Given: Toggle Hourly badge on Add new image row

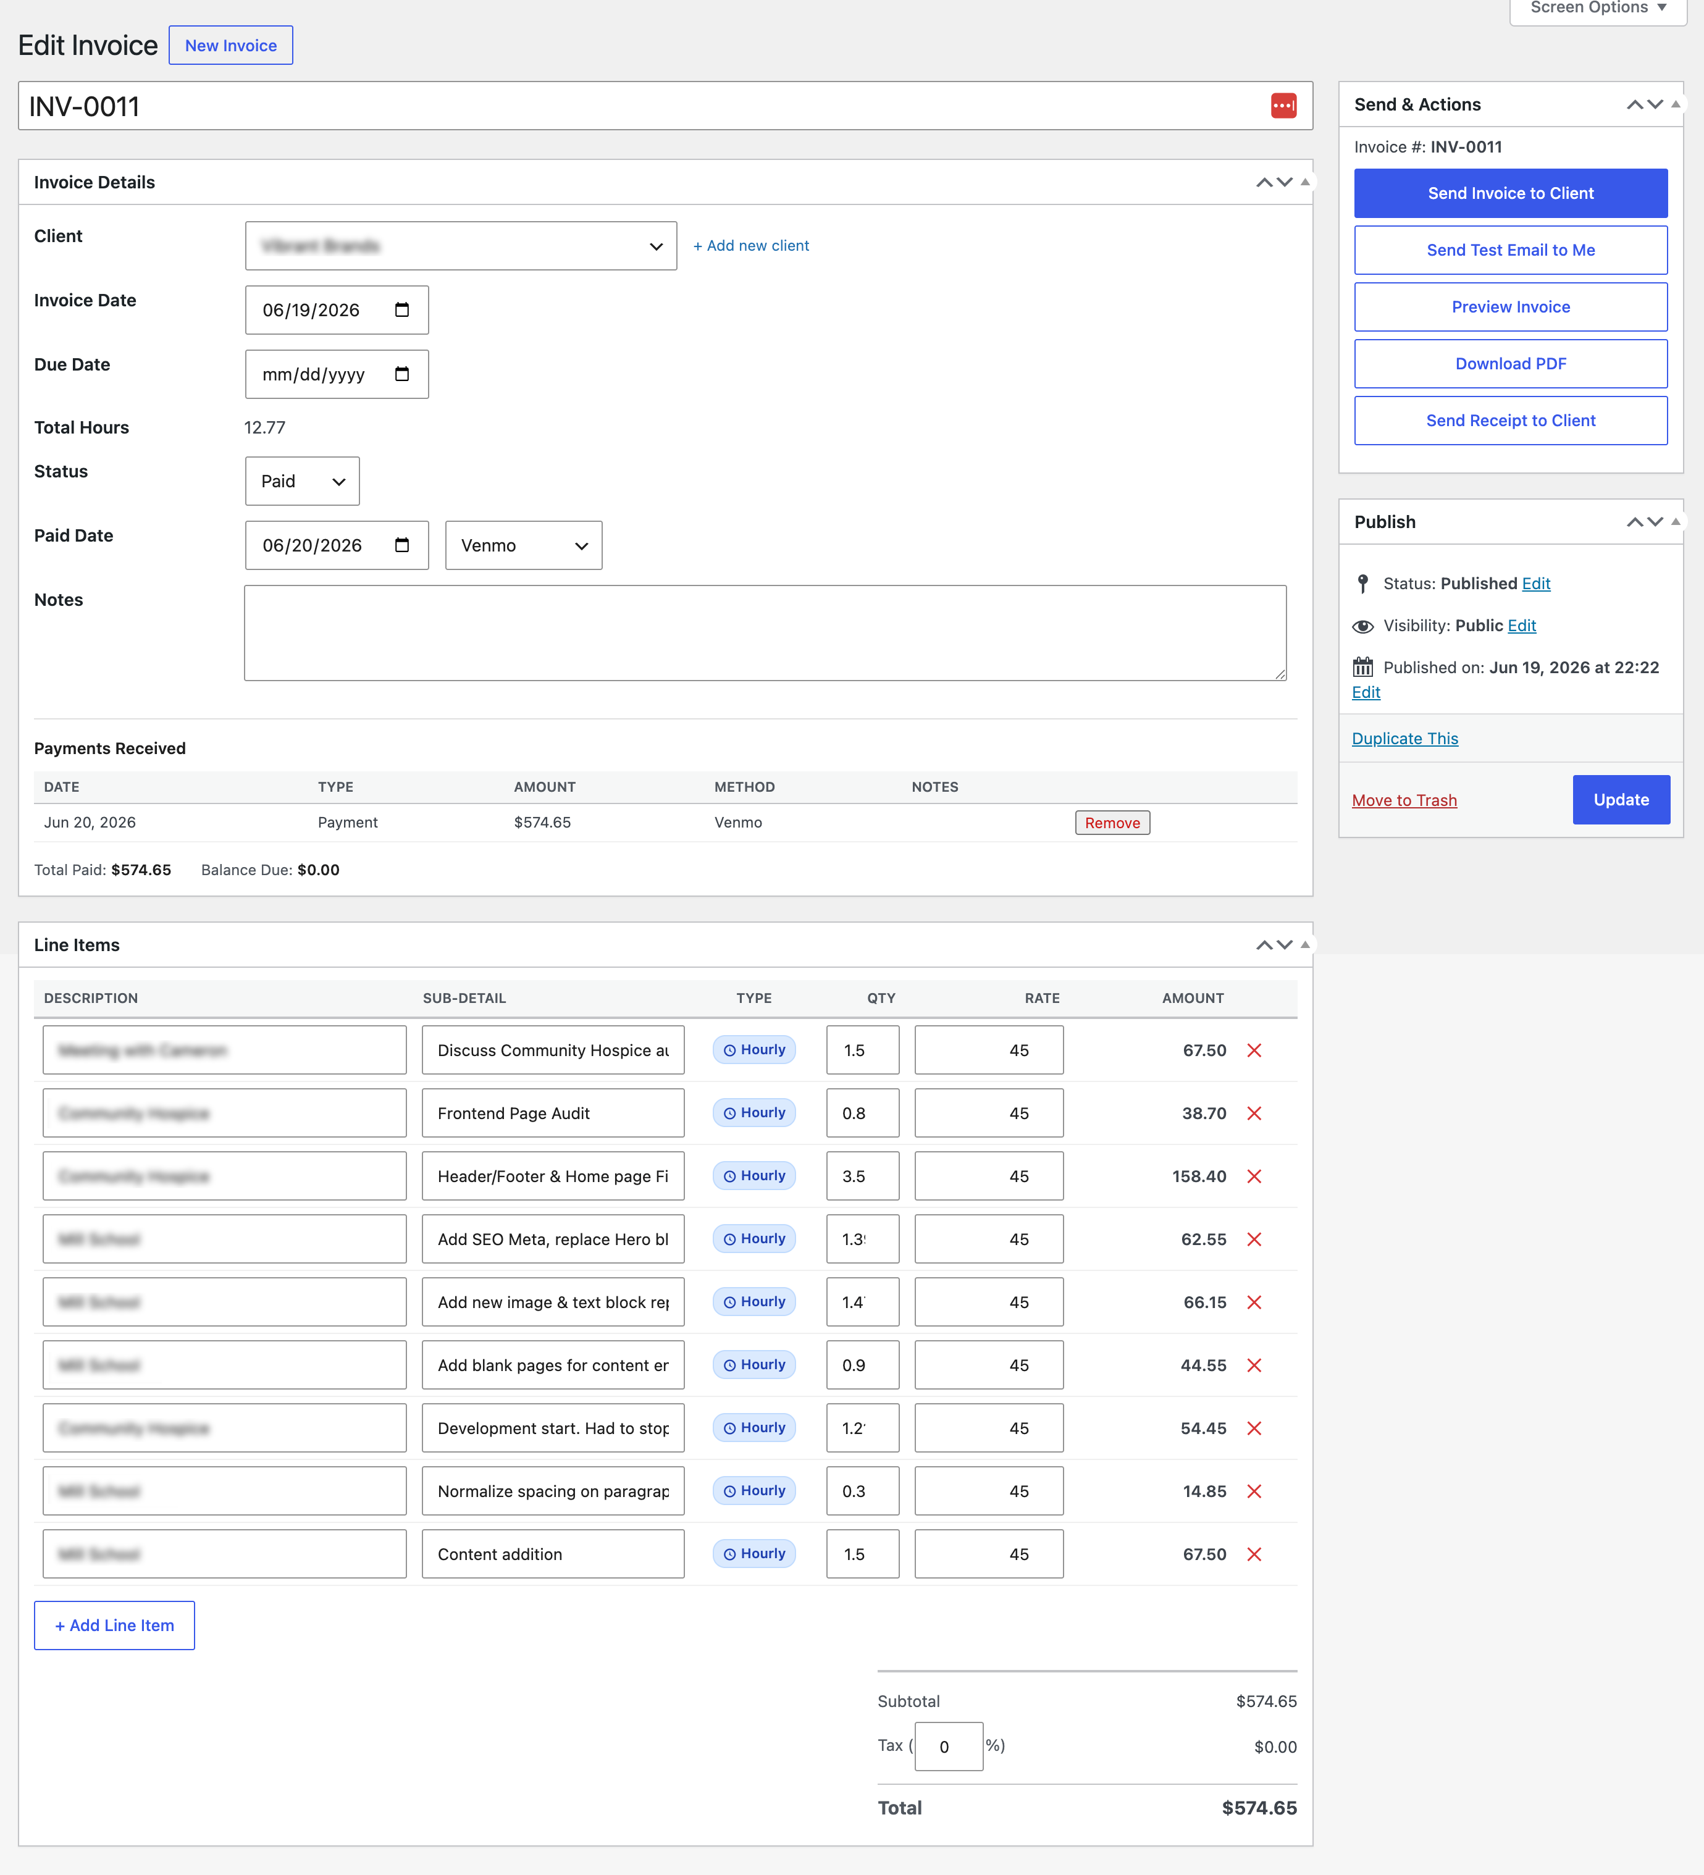Looking at the screenshot, I should click(x=754, y=1302).
